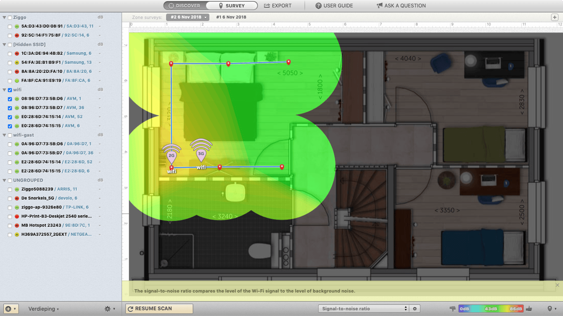Click the 43dB middle of color scale

click(x=491, y=309)
